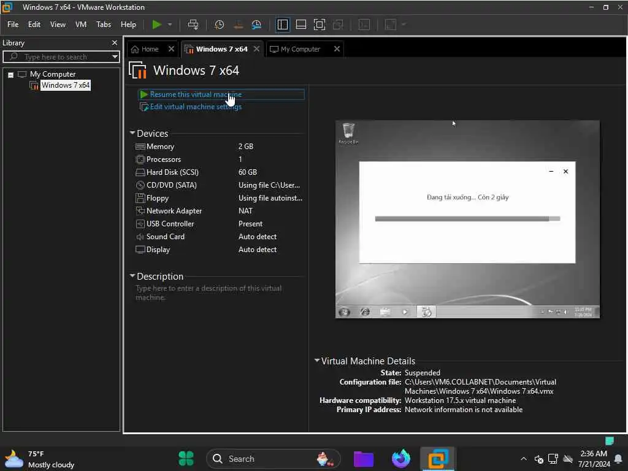Toggle the thumbnail bar view icon
Viewport: 628px width, 471px height.
301,25
